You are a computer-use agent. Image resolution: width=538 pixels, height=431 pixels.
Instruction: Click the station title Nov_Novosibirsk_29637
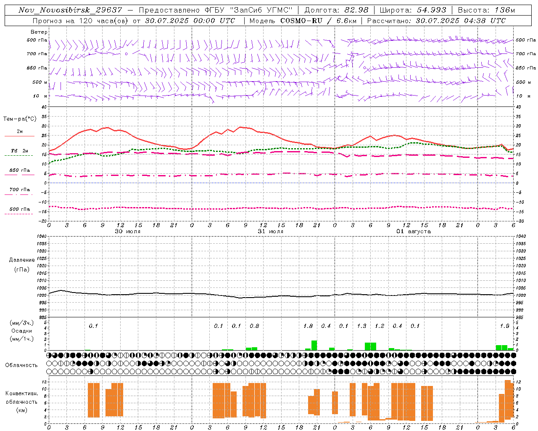[70, 10]
